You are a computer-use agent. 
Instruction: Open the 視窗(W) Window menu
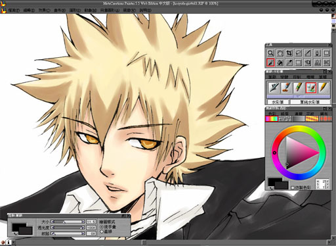point(129,11)
